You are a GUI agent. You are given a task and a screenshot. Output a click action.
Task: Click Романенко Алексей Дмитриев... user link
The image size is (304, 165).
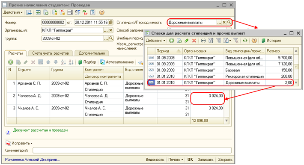tap(33, 159)
